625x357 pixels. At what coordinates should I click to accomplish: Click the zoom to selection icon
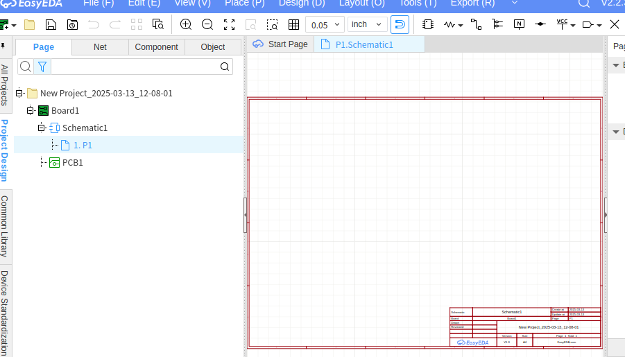[272, 25]
